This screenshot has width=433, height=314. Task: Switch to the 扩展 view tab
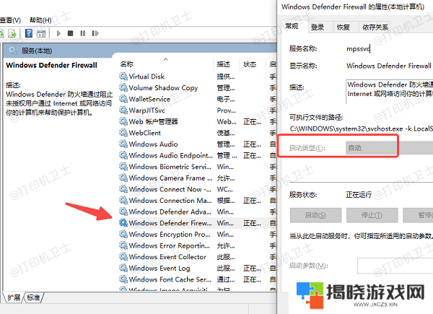click(14, 297)
